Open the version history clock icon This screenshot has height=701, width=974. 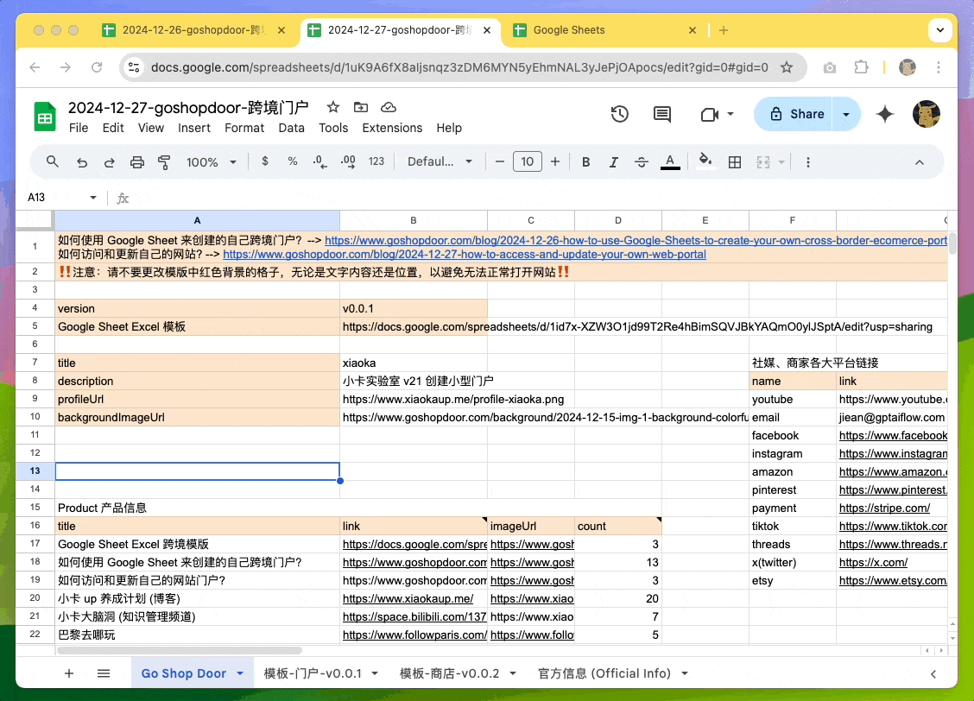(619, 114)
